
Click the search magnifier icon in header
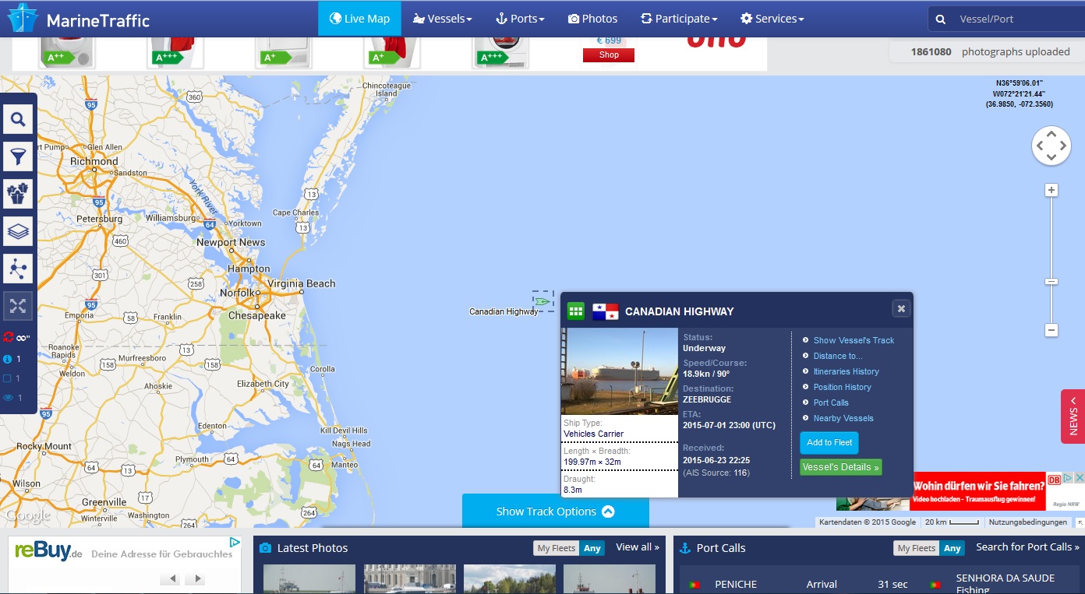click(x=941, y=19)
